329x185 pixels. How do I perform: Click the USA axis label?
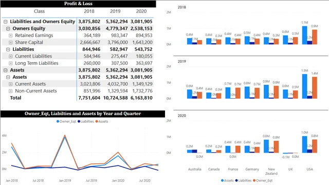point(309,169)
